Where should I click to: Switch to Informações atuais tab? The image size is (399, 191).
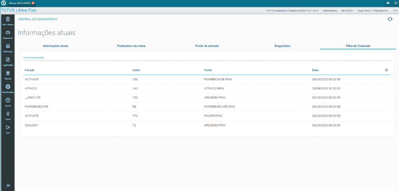tap(56, 46)
